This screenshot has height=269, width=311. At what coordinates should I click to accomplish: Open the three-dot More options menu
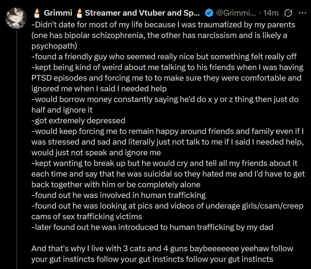(x=302, y=13)
